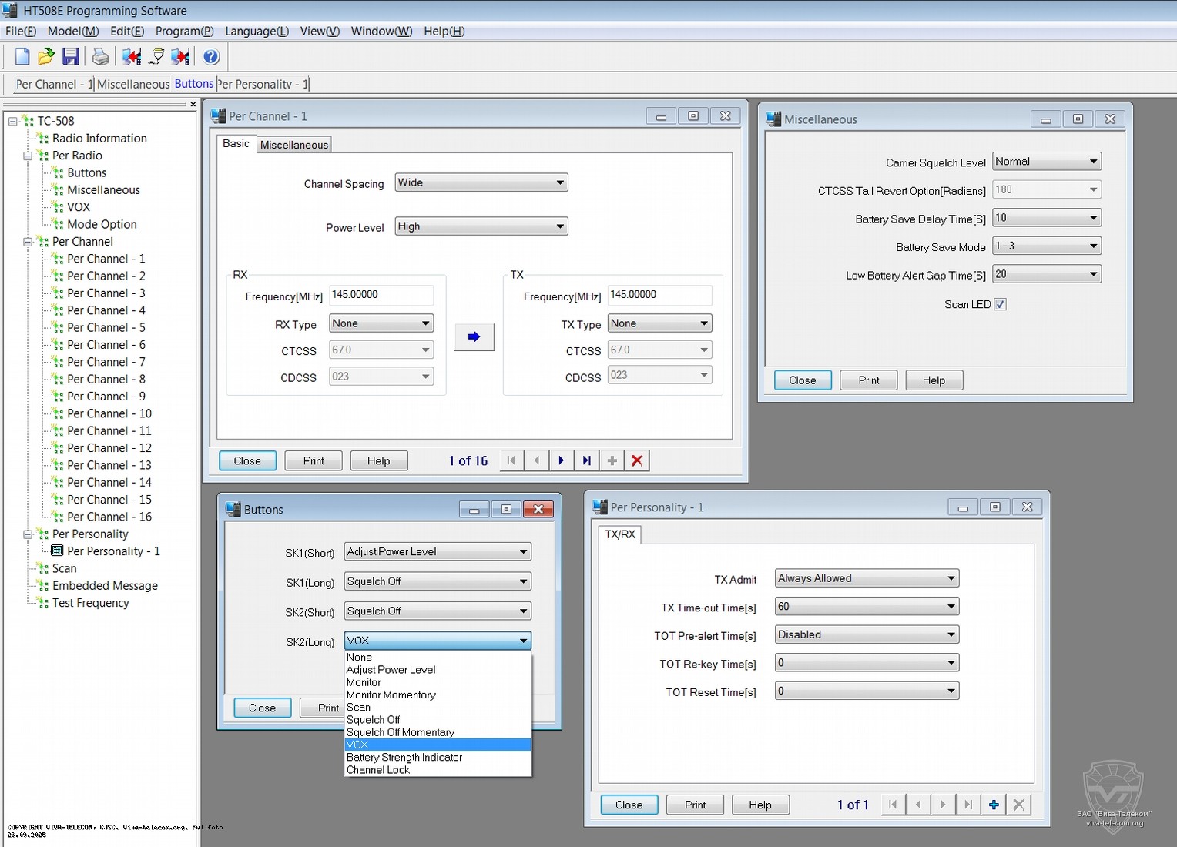Open the Program menu
Screen dimensions: 1177x847
pyautogui.click(x=184, y=32)
